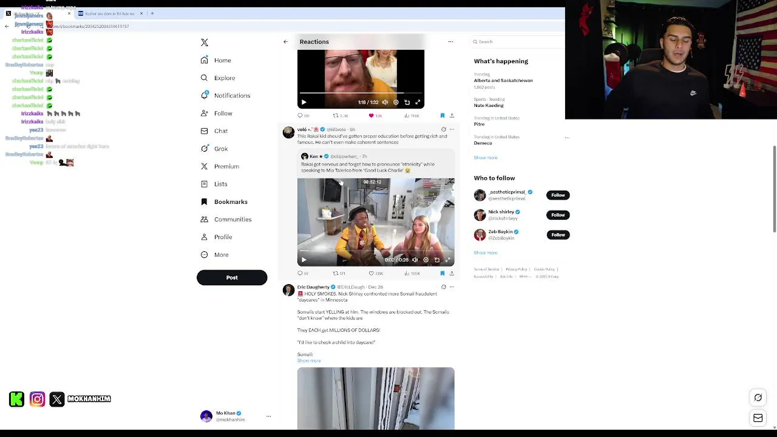Reply to volo's post
This screenshot has width=777, height=437.
[303, 273]
